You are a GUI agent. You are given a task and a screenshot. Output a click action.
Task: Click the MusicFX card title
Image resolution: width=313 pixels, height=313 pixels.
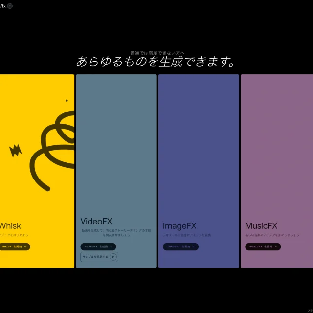coord(261,226)
